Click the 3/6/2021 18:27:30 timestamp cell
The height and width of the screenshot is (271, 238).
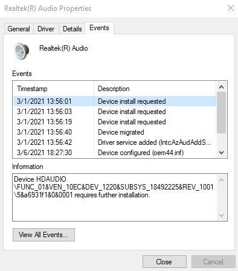click(44, 153)
